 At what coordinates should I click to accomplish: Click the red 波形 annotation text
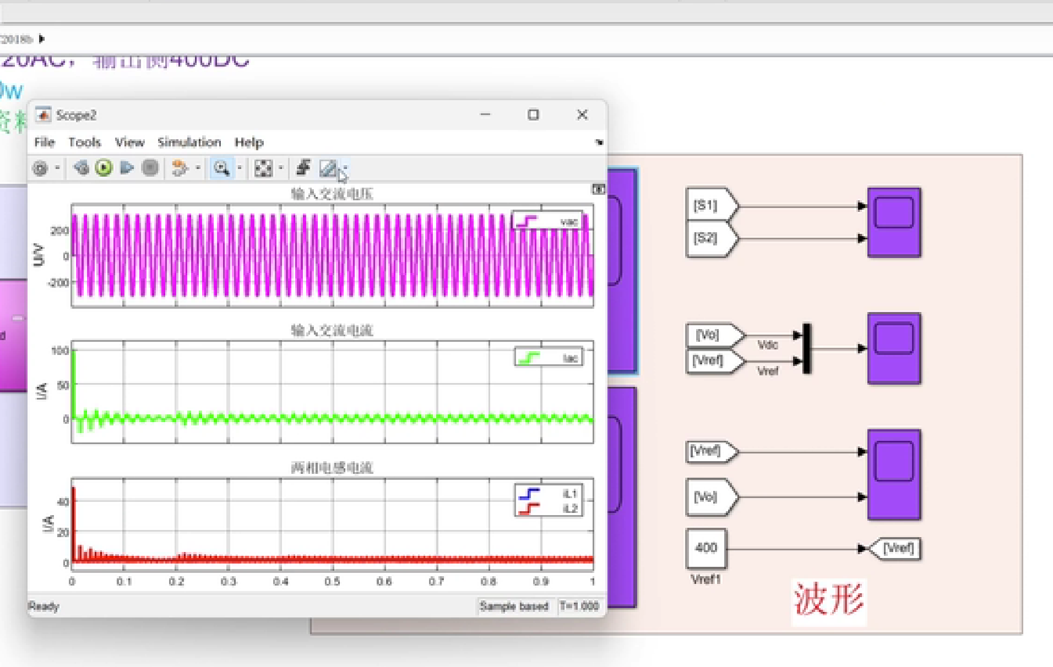829,600
